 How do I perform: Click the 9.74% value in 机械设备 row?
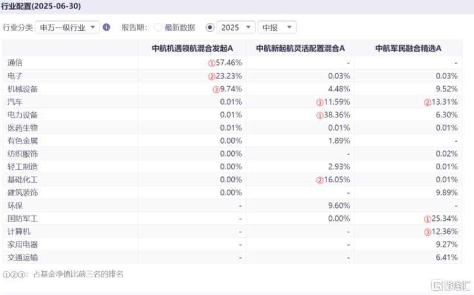pyautogui.click(x=231, y=89)
